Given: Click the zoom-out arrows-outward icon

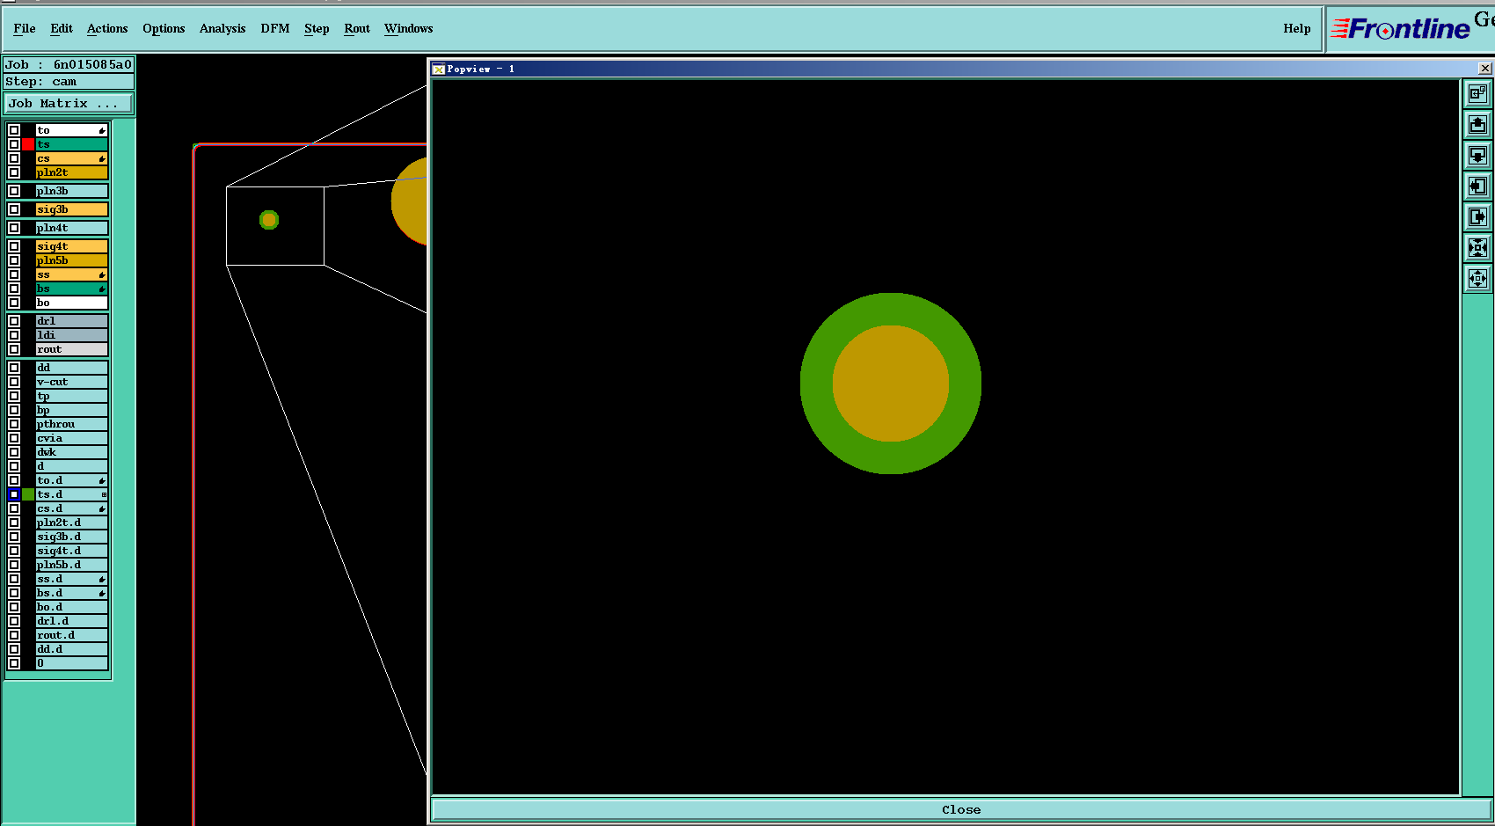Looking at the screenshot, I should click(x=1477, y=279).
